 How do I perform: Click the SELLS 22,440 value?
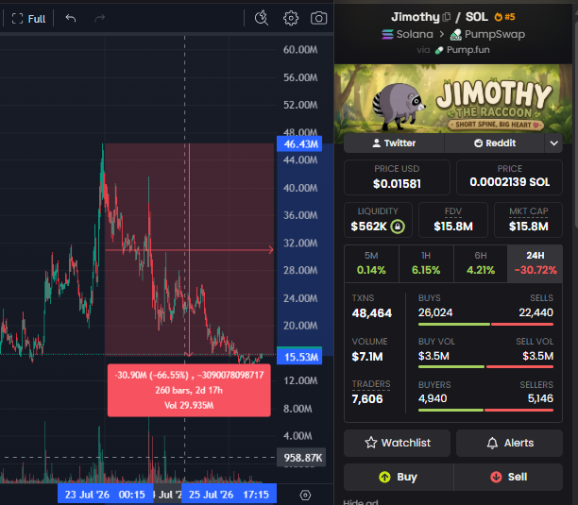pyautogui.click(x=536, y=312)
